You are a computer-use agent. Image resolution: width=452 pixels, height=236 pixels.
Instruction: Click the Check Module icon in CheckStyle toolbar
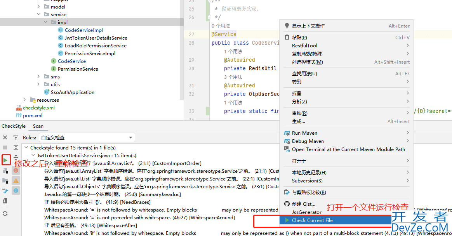pos(5,170)
